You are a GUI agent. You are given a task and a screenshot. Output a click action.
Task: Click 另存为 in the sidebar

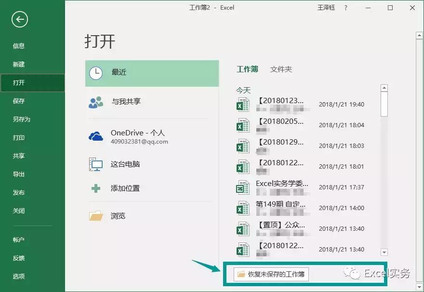tap(23, 119)
